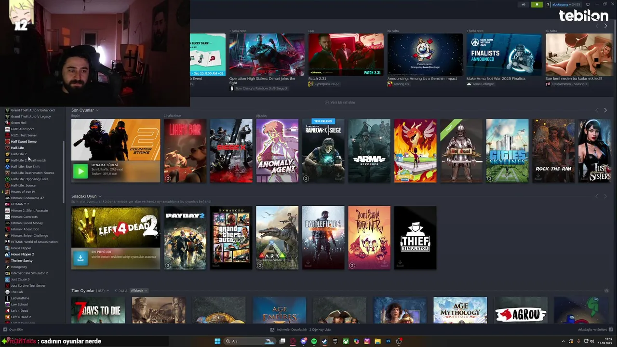Click the taskbar Ara search box

(250, 341)
